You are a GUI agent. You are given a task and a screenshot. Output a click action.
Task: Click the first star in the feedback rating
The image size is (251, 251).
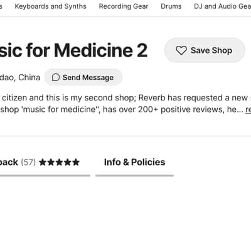43,162
